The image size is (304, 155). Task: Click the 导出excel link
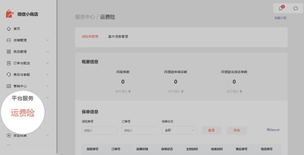(273, 130)
